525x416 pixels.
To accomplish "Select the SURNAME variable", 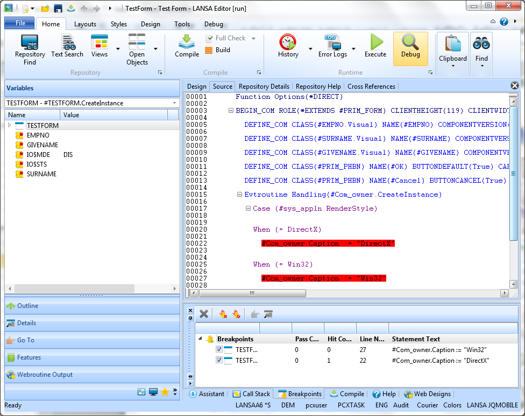I will click(x=41, y=174).
